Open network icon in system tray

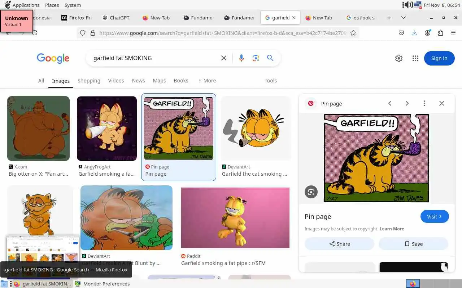[x=418, y=5]
